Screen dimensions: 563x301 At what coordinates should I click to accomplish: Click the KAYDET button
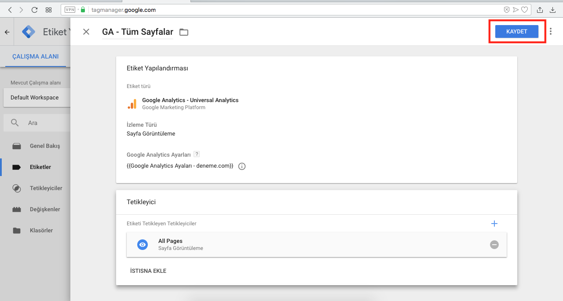pyautogui.click(x=517, y=32)
